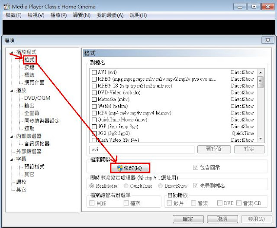Viewport: 277px width, 228px height.
Task: Open the 說明(H) menu
Action: point(138,15)
